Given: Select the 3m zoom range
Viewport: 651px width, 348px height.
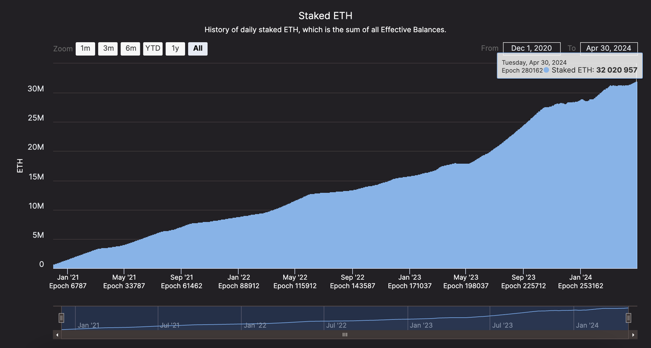Looking at the screenshot, I should [108, 48].
